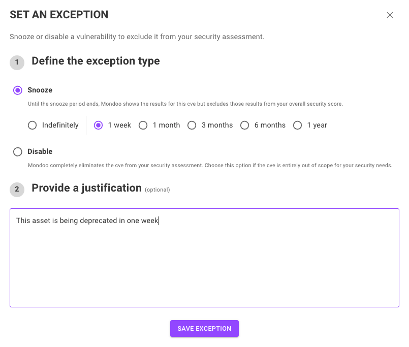Select the Snooze radio button
409x347 pixels.
click(x=18, y=90)
